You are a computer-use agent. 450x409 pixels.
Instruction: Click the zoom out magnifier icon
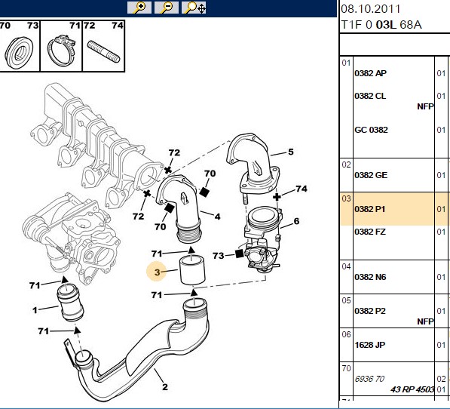point(166,8)
